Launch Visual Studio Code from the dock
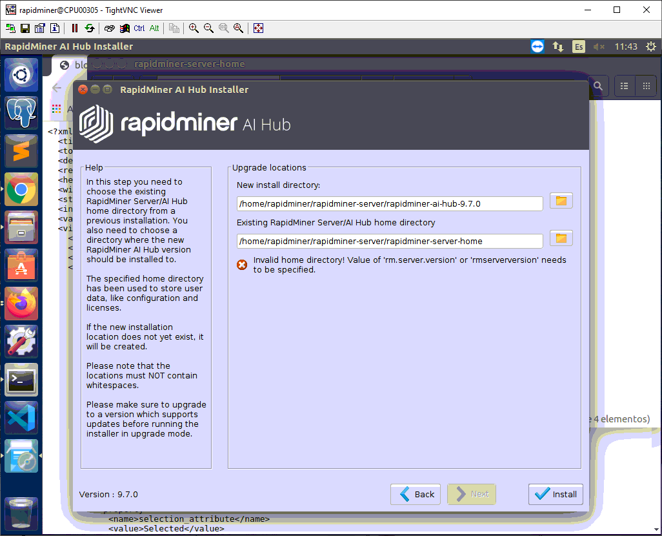 click(x=21, y=418)
